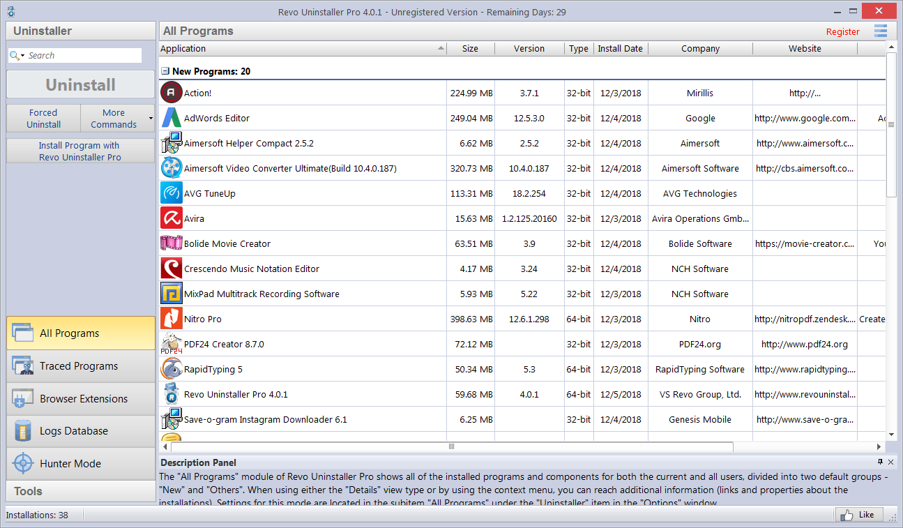Click the Revo Uninstaller title bar icon
Viewport: 903px width, 528px height.
(x=10, y=11)
